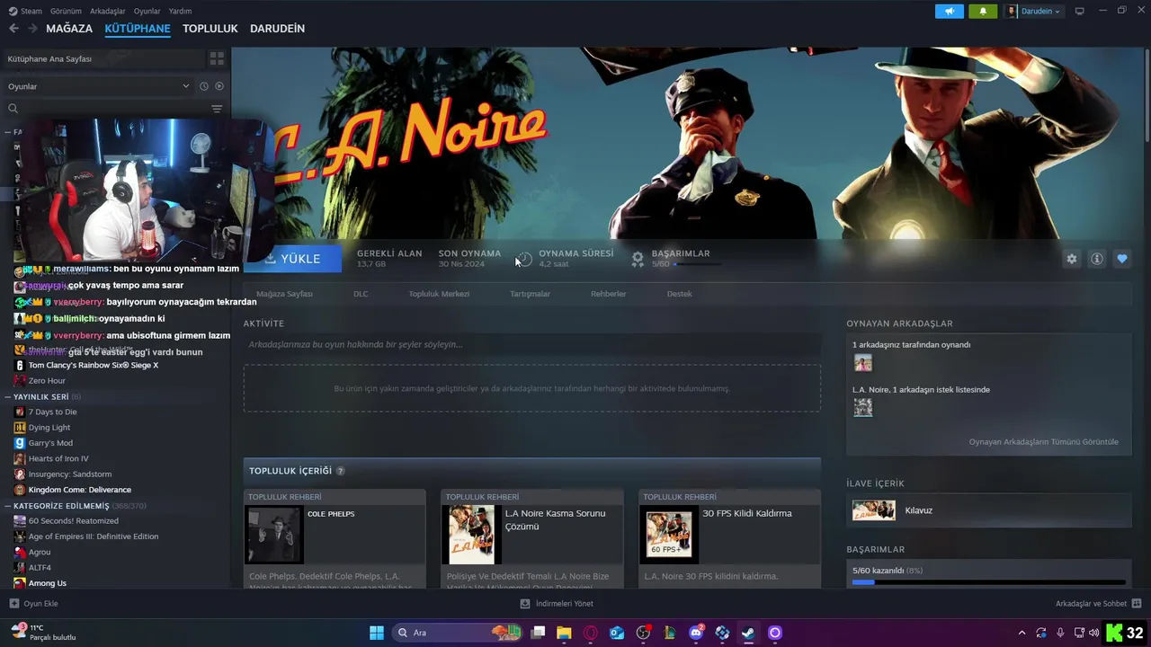Open the Steam announcements megaphone button
1151x647 pixels.
pos(949,11)
